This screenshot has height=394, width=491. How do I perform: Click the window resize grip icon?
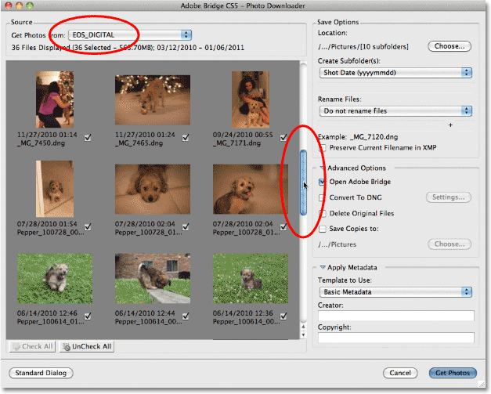[482, 384]
